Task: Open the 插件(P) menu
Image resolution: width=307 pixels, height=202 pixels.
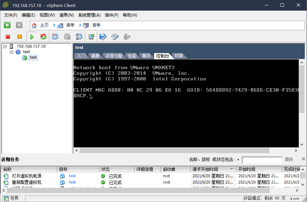Action: coord(112,15)
